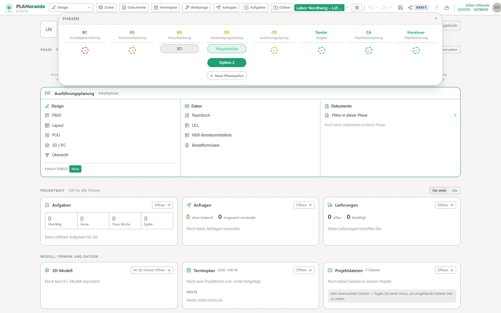This screenshot has width=501, height=313.
Task: Open the Daten menu
Action: 106,8
